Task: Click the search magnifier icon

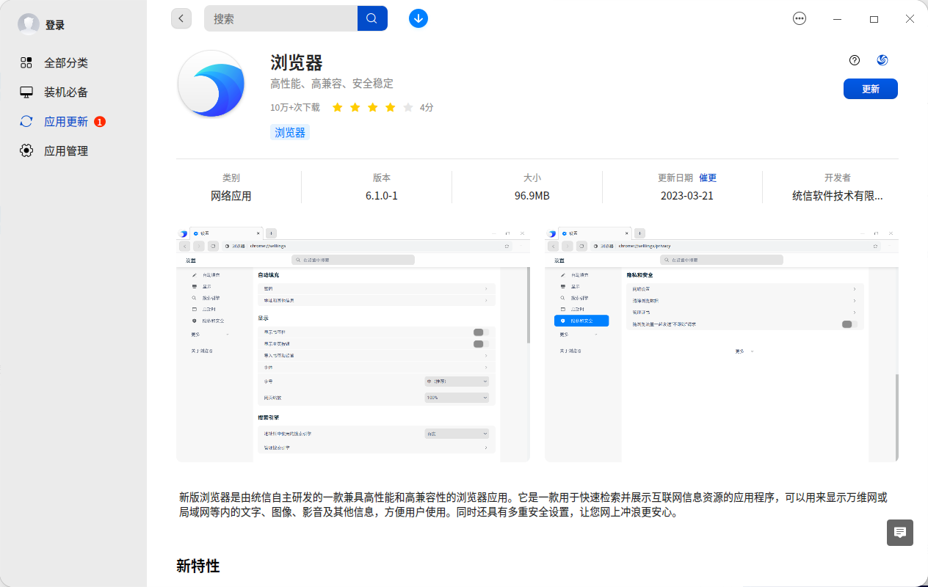Action: tap(371, 18)
